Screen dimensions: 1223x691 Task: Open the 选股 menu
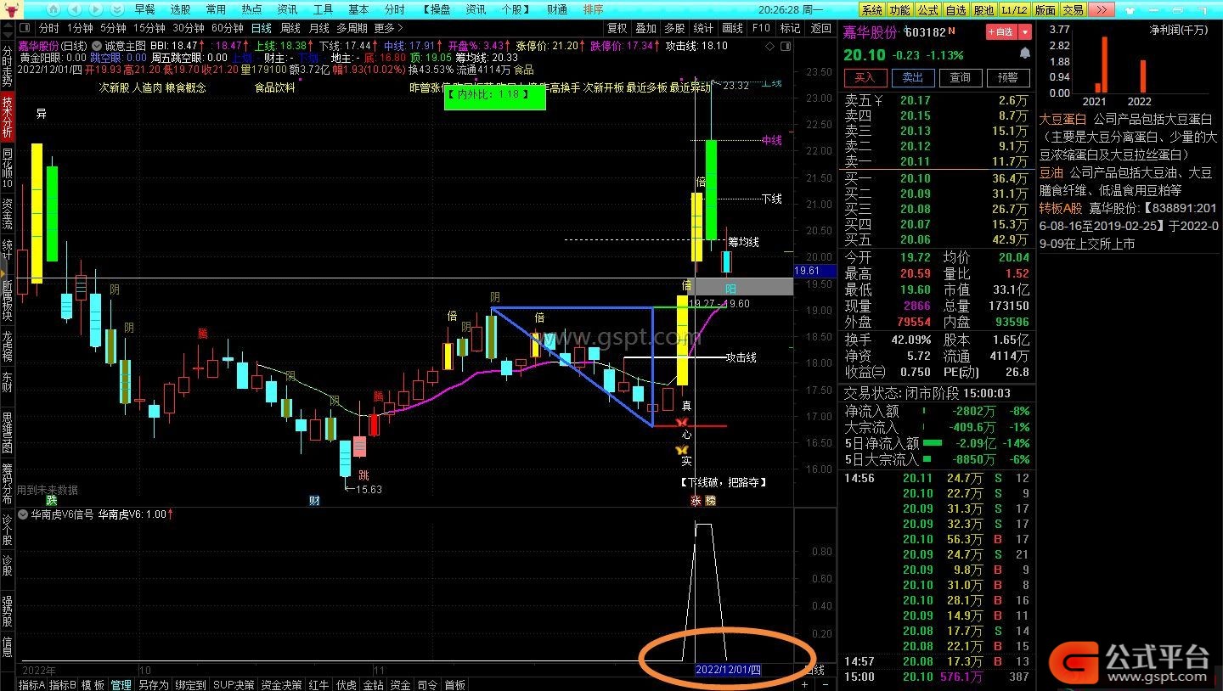click(x=180, y=9)
